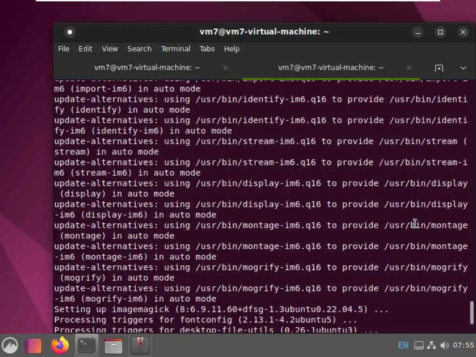Click the window title 'vm7@vm7-virtual-machine: ~'

[264, 32]
